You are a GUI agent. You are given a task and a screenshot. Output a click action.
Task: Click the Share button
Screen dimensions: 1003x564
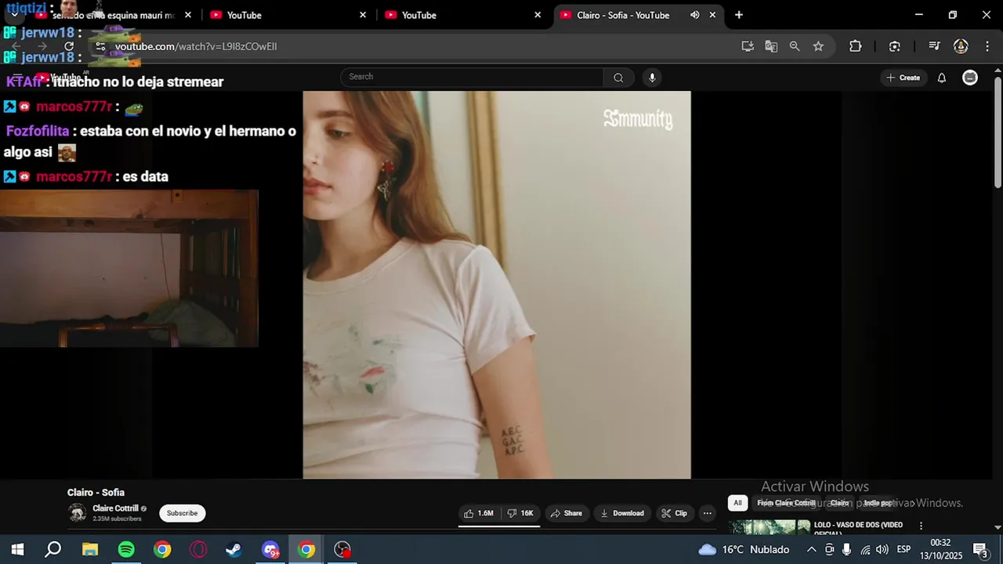(x=567, y=513)
